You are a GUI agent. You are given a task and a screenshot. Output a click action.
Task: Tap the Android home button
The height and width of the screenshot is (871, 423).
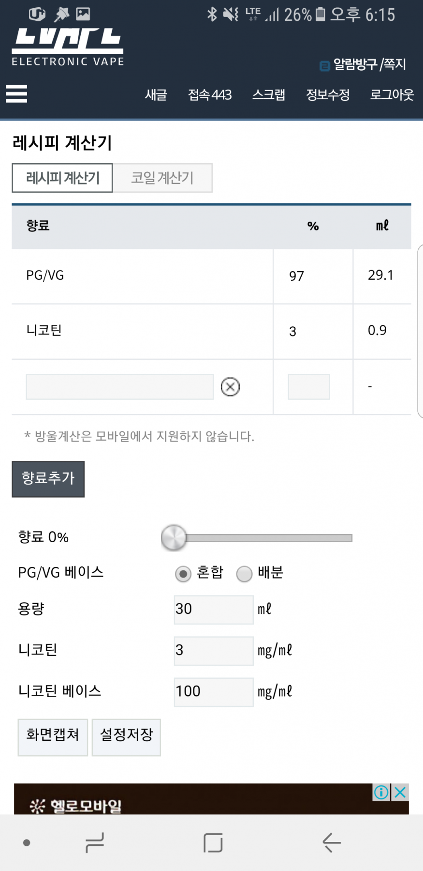click(213, 843)
